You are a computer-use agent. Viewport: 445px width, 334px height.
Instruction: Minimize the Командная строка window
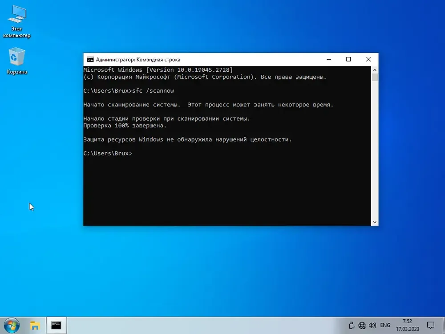pyautogui.click(x=329, y=59)
